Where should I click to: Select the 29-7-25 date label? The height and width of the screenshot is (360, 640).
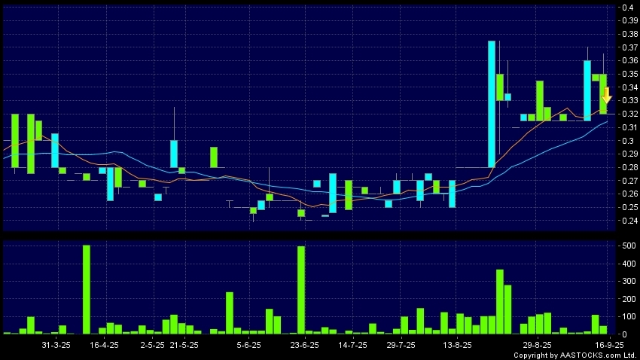401,345
